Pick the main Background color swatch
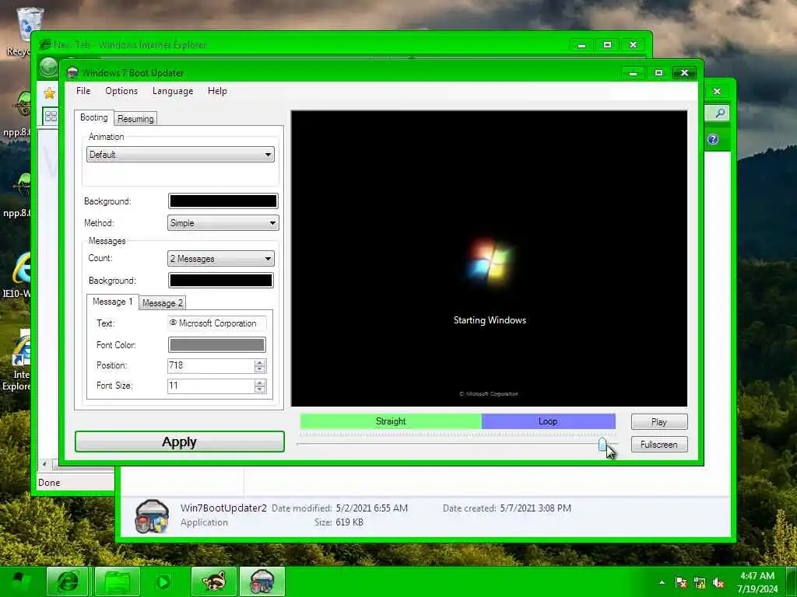The image size is (797, 597). click(223, 201)
